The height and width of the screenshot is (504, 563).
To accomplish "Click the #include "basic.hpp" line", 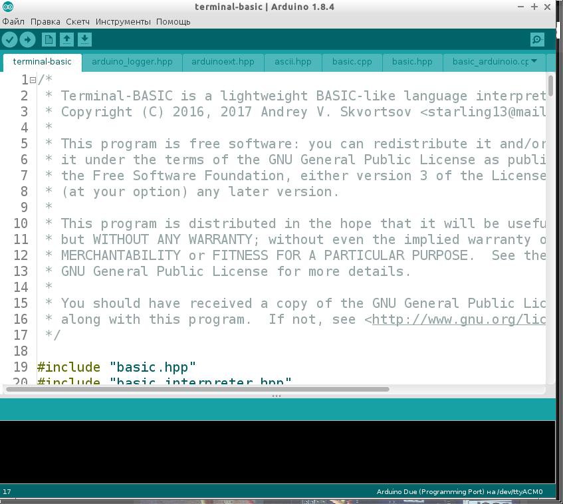I will point(116,367).
